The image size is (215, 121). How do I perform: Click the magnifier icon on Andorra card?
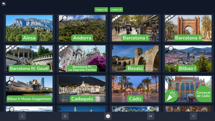(x=63, y=19)
